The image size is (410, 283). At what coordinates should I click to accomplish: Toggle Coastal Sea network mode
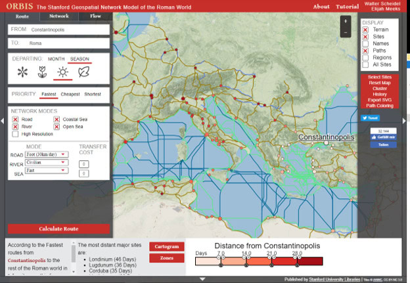coord(57,120)
